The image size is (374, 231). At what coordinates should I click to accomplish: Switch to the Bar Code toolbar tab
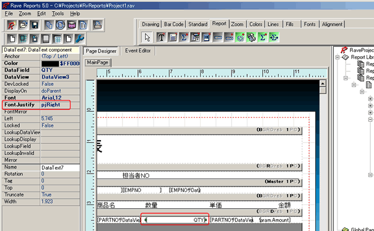pos(173,24)
